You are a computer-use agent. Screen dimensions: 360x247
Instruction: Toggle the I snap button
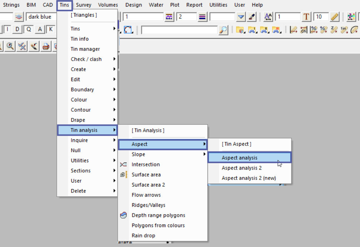[7, 29]
